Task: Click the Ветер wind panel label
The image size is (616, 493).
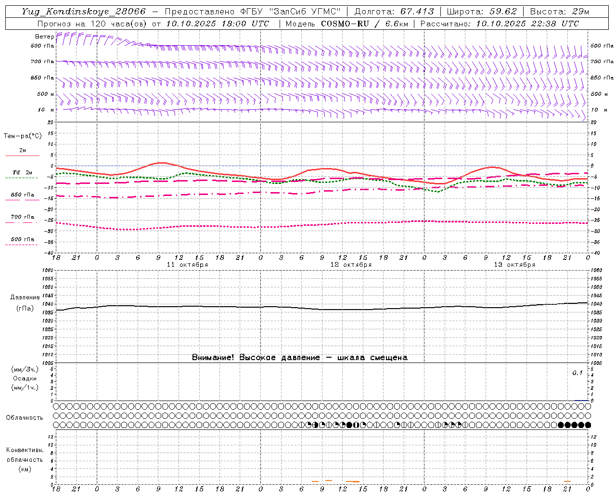Action: [x=44, y=37]
